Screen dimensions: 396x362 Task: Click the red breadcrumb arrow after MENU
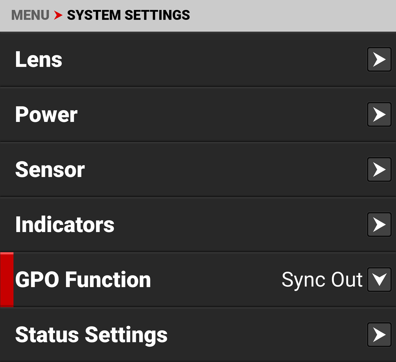pos(58,15)
